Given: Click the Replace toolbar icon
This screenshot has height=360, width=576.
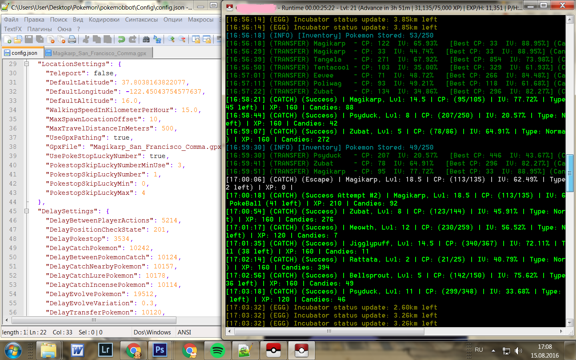Looking at the screenshot, I should click(157, 39).
